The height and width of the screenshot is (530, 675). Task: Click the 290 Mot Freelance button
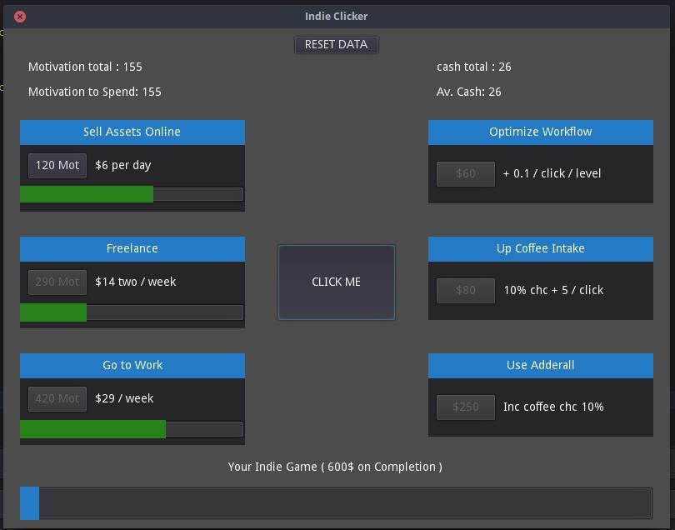[x=57, y=282]
